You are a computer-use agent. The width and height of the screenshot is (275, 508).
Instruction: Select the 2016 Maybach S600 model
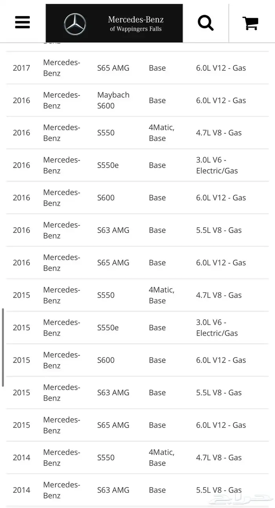click(113, 100)
